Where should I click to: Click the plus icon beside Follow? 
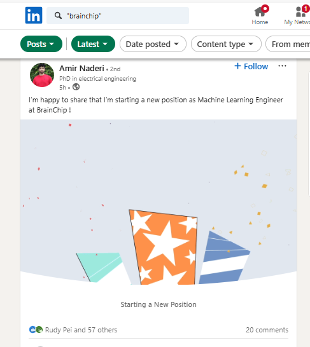pos(237,66)
